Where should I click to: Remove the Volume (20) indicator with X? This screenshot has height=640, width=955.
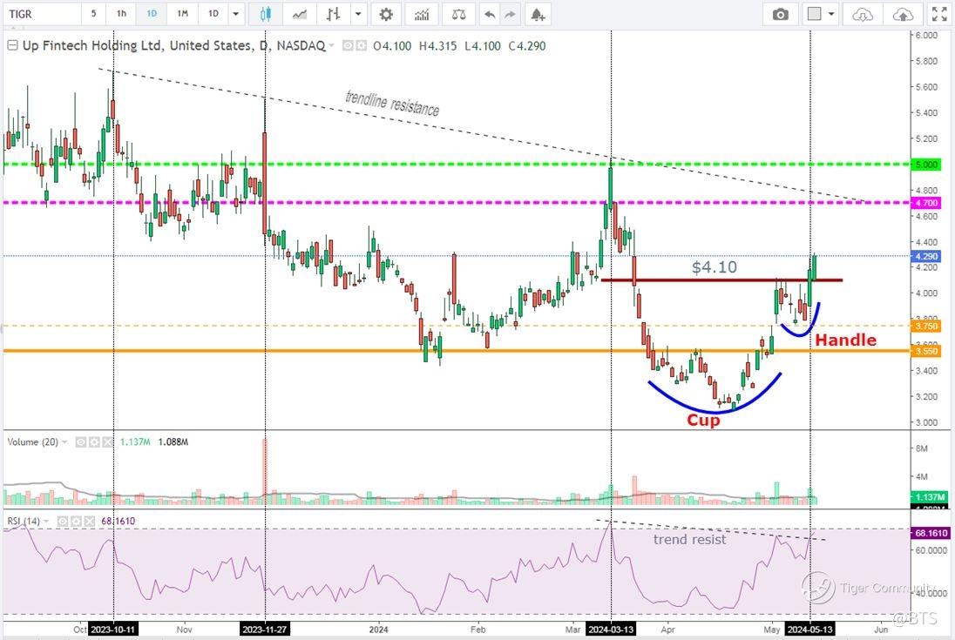click(107, 442)
